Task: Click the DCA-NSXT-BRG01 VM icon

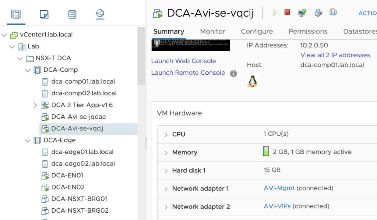Action: [45, 199]
